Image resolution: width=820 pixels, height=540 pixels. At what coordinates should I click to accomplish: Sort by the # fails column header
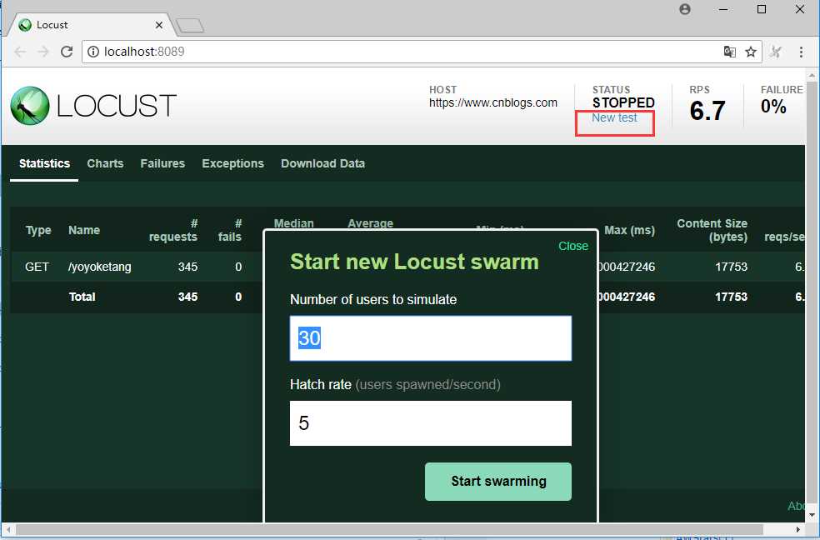click(x=230, y=230)
